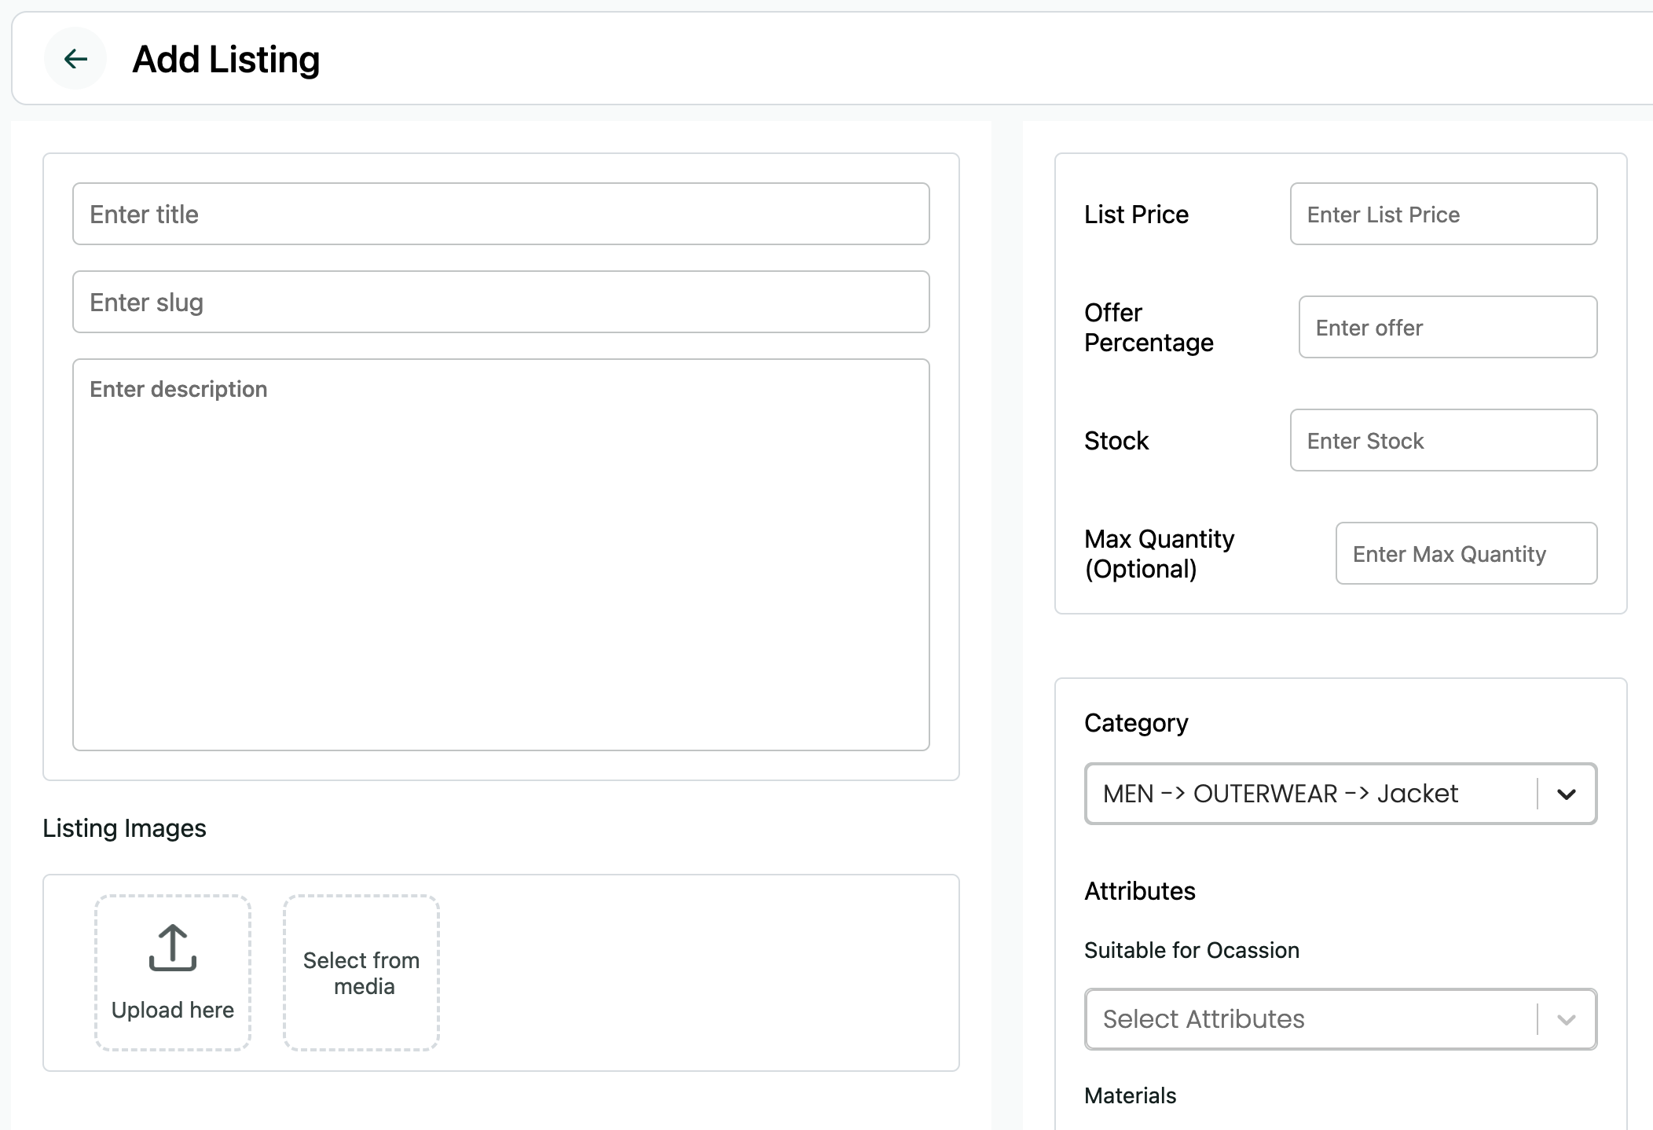This screenshot has height=1130, width=1653.
Task: Expand the Select Attributes dropdown arrow
Action: (1566, 1019)
